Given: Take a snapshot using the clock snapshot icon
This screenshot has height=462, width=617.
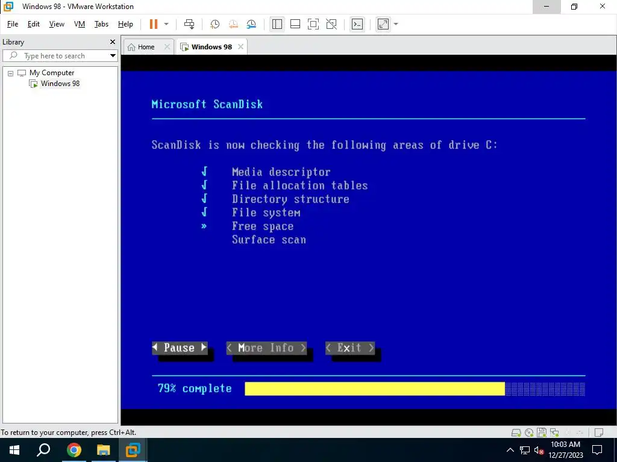Looking at the screenshot, I should click(215, 24).
